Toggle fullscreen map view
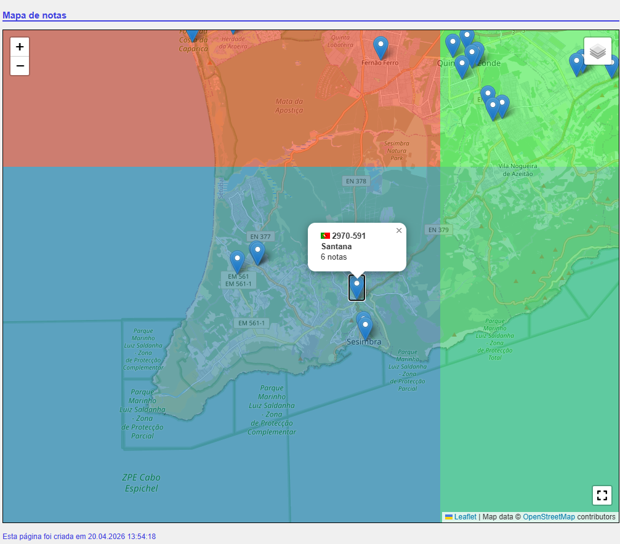 pyautogui.click(x=602, y=495)
